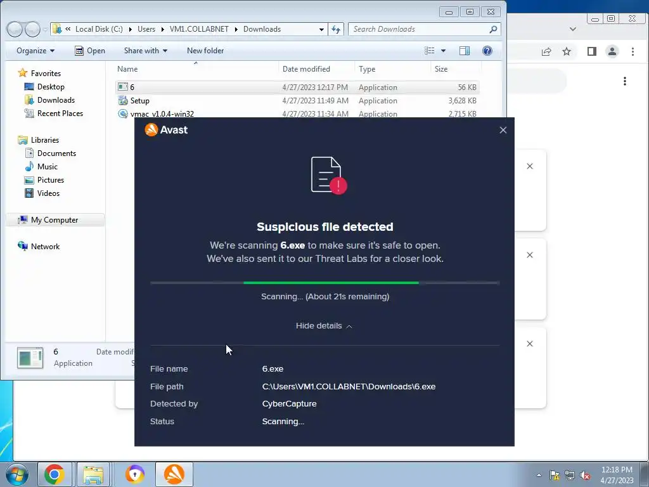
Task: Open Chrome profile avatar
Action: click(612, 51)
